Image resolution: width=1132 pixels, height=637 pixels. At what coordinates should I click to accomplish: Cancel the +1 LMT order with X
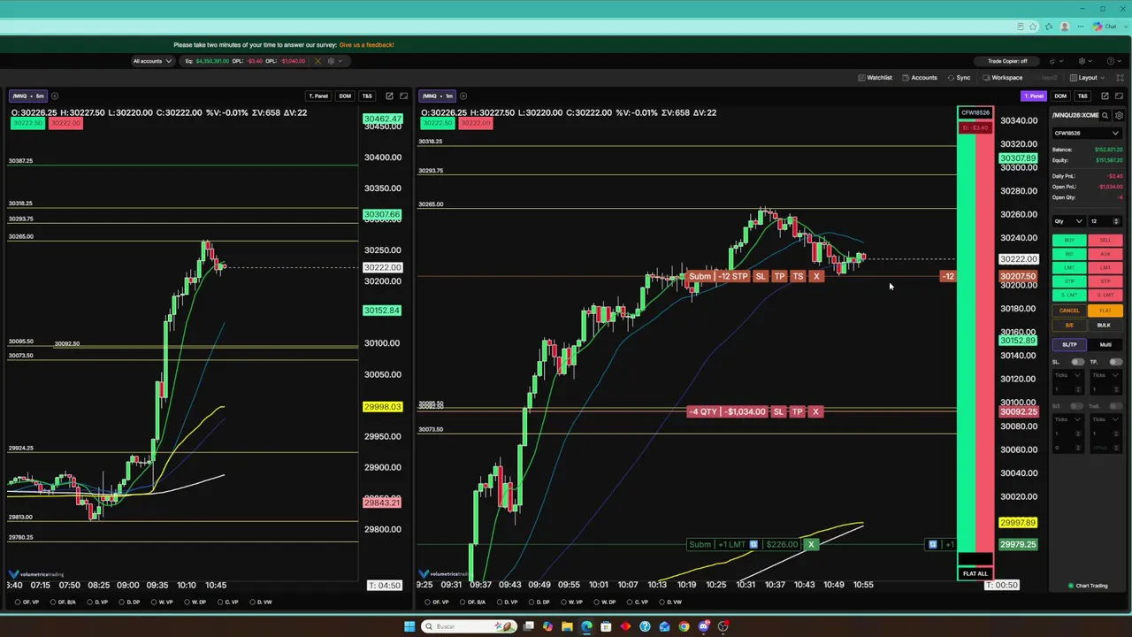[x=811, y=544]
